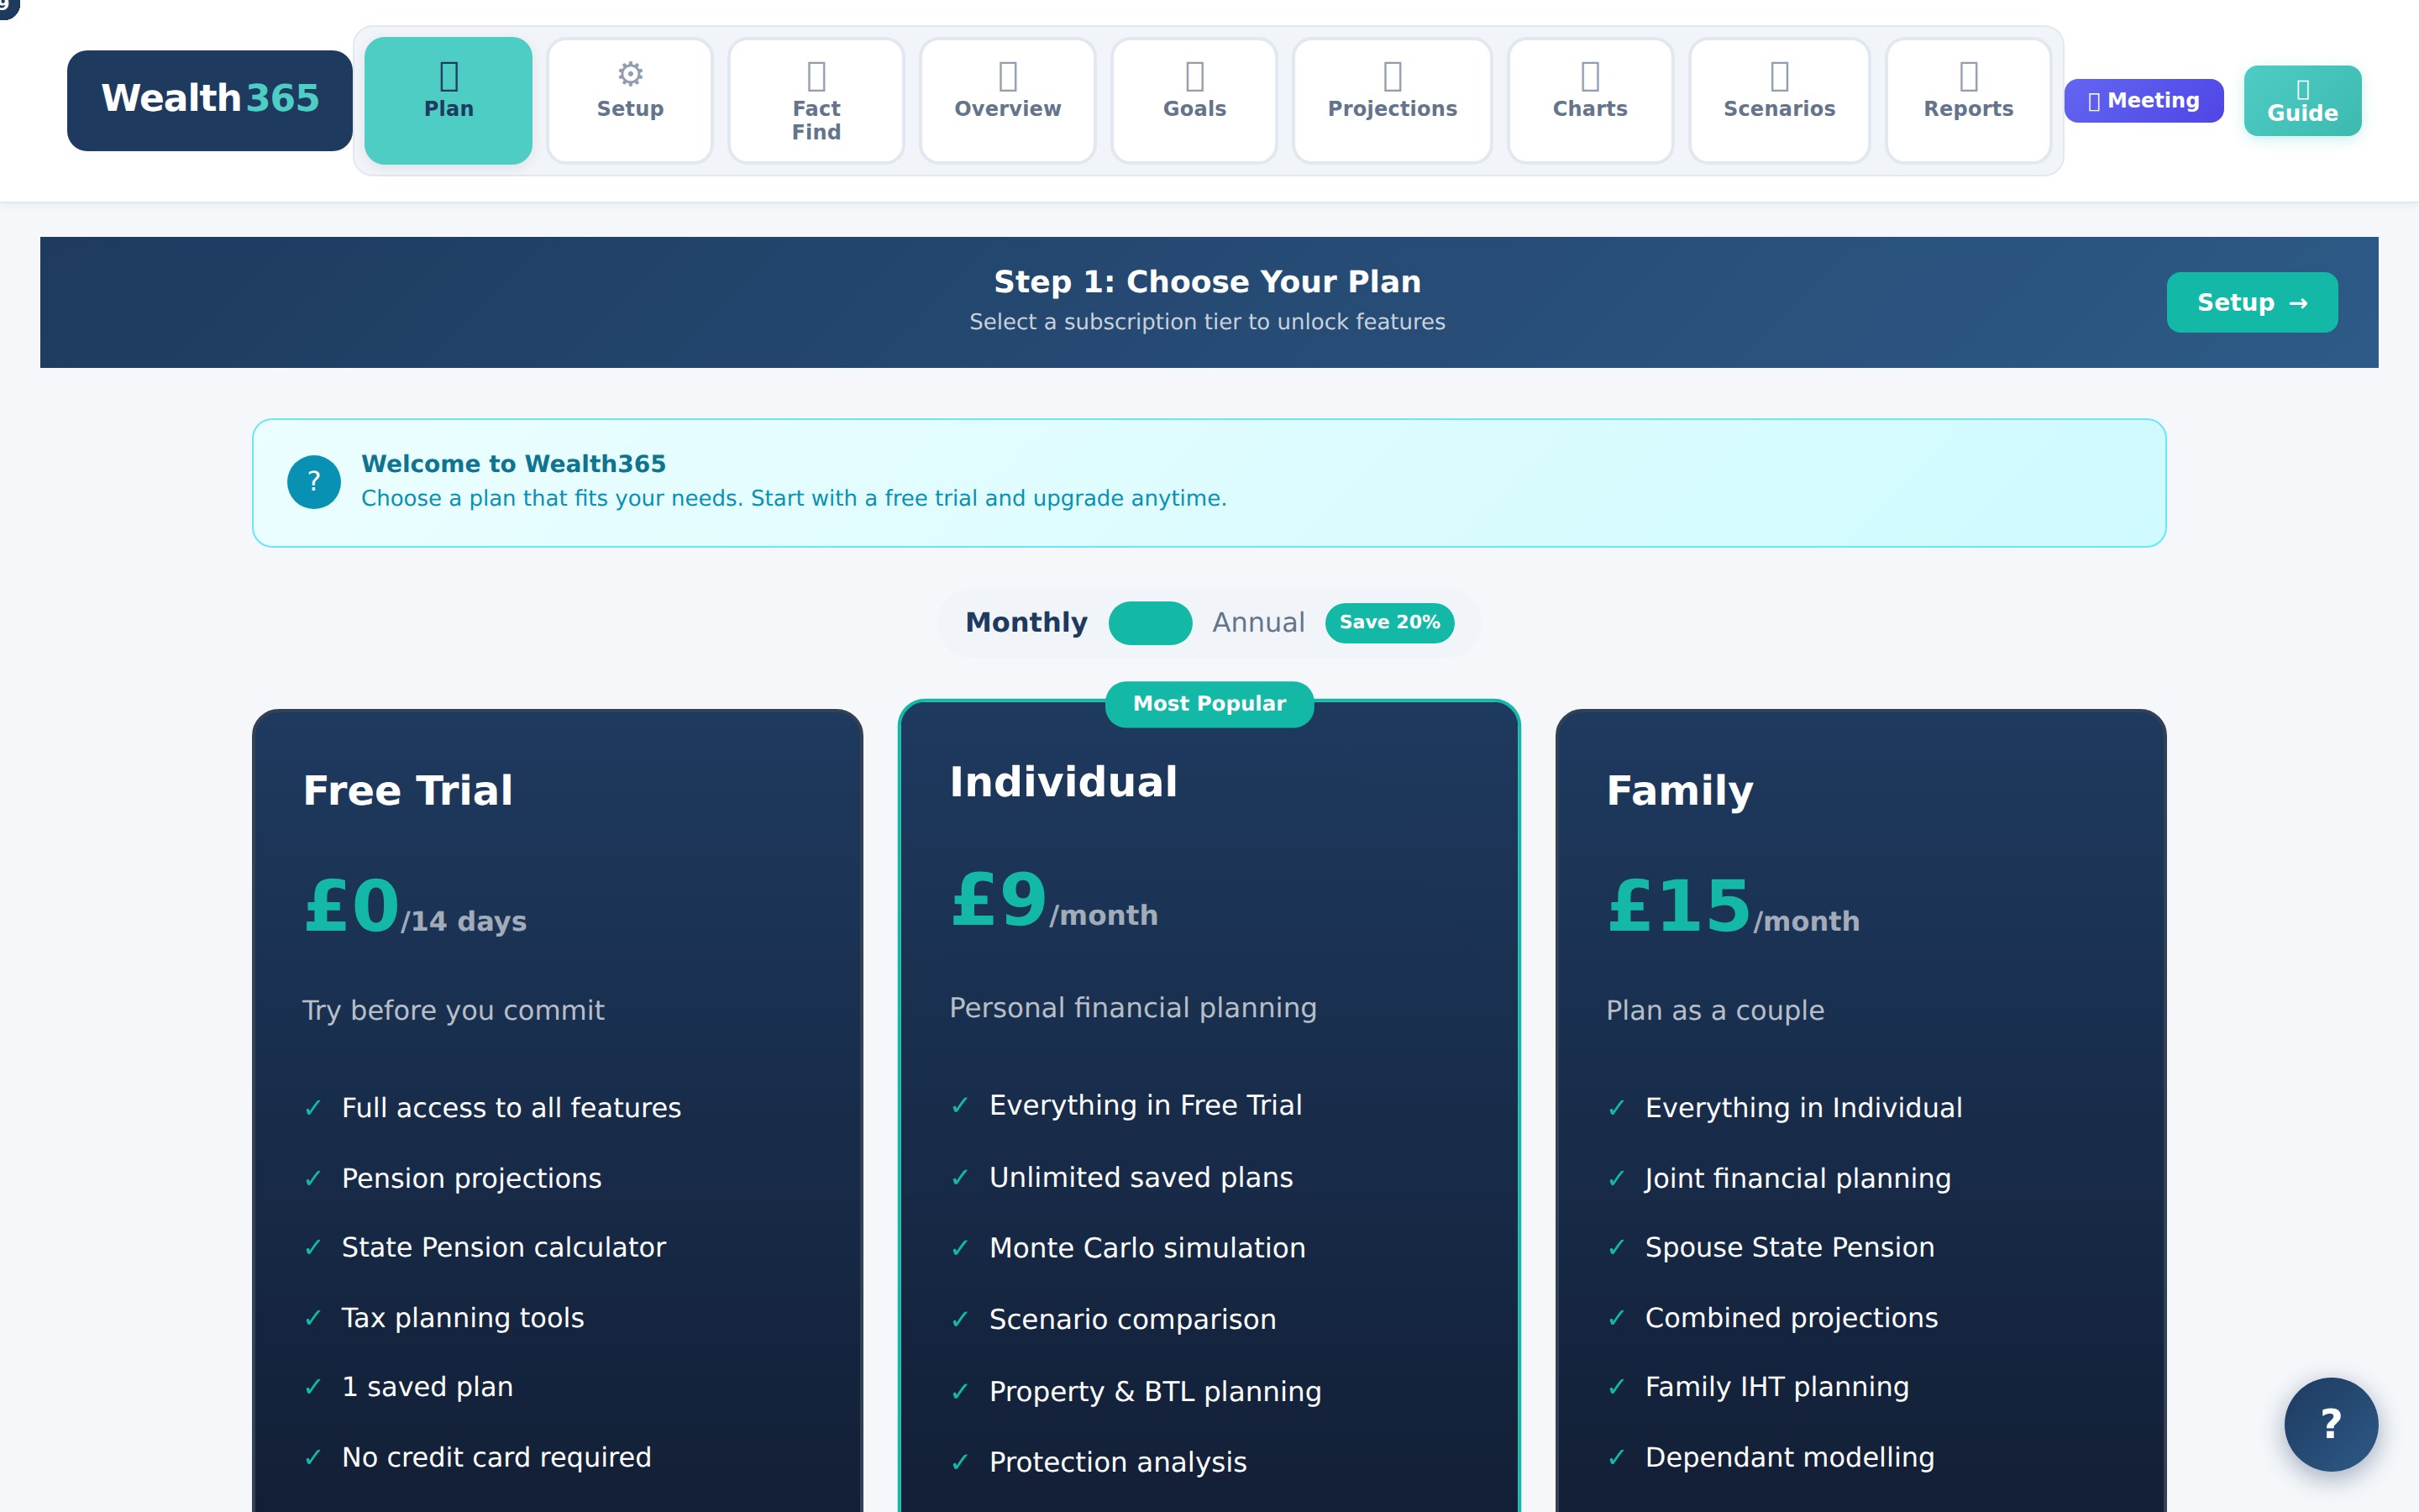This screenshot has height=1512, width=2419.
Task: Click the Scenarios tab icon
Action: point(1779,76)
